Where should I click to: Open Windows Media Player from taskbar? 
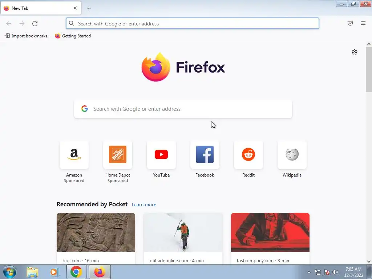click(54, 272)
